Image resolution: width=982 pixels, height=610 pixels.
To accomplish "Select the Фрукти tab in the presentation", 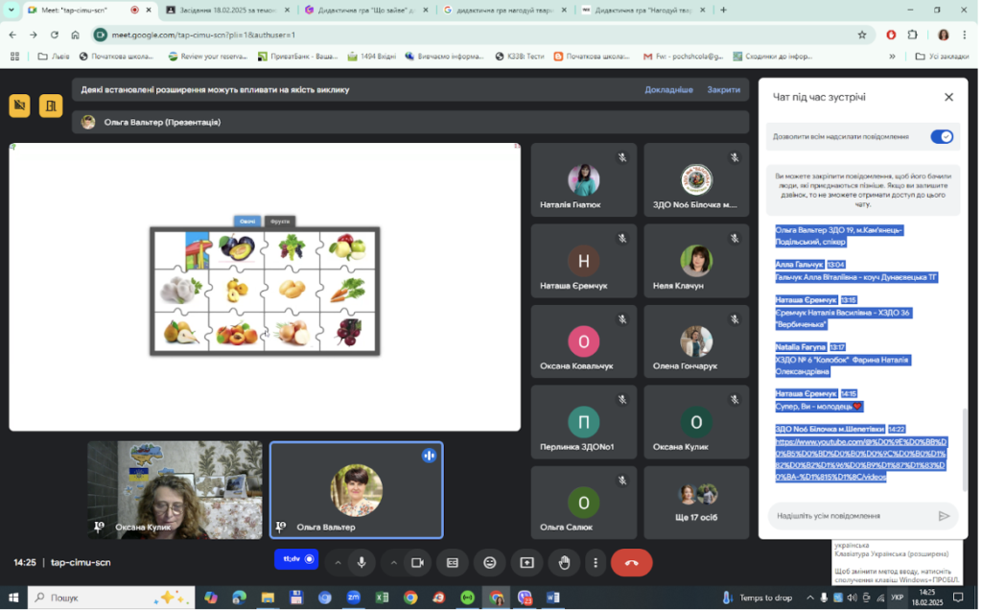I will 280,222.
